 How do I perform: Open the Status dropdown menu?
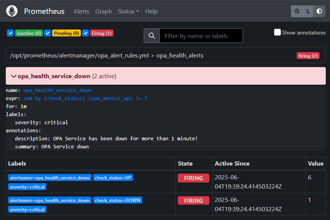128,11
